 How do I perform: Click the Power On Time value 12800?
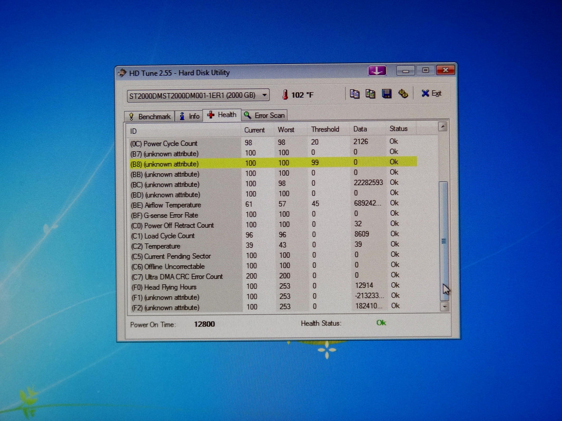pyautogui.click(x=204, y=324)
